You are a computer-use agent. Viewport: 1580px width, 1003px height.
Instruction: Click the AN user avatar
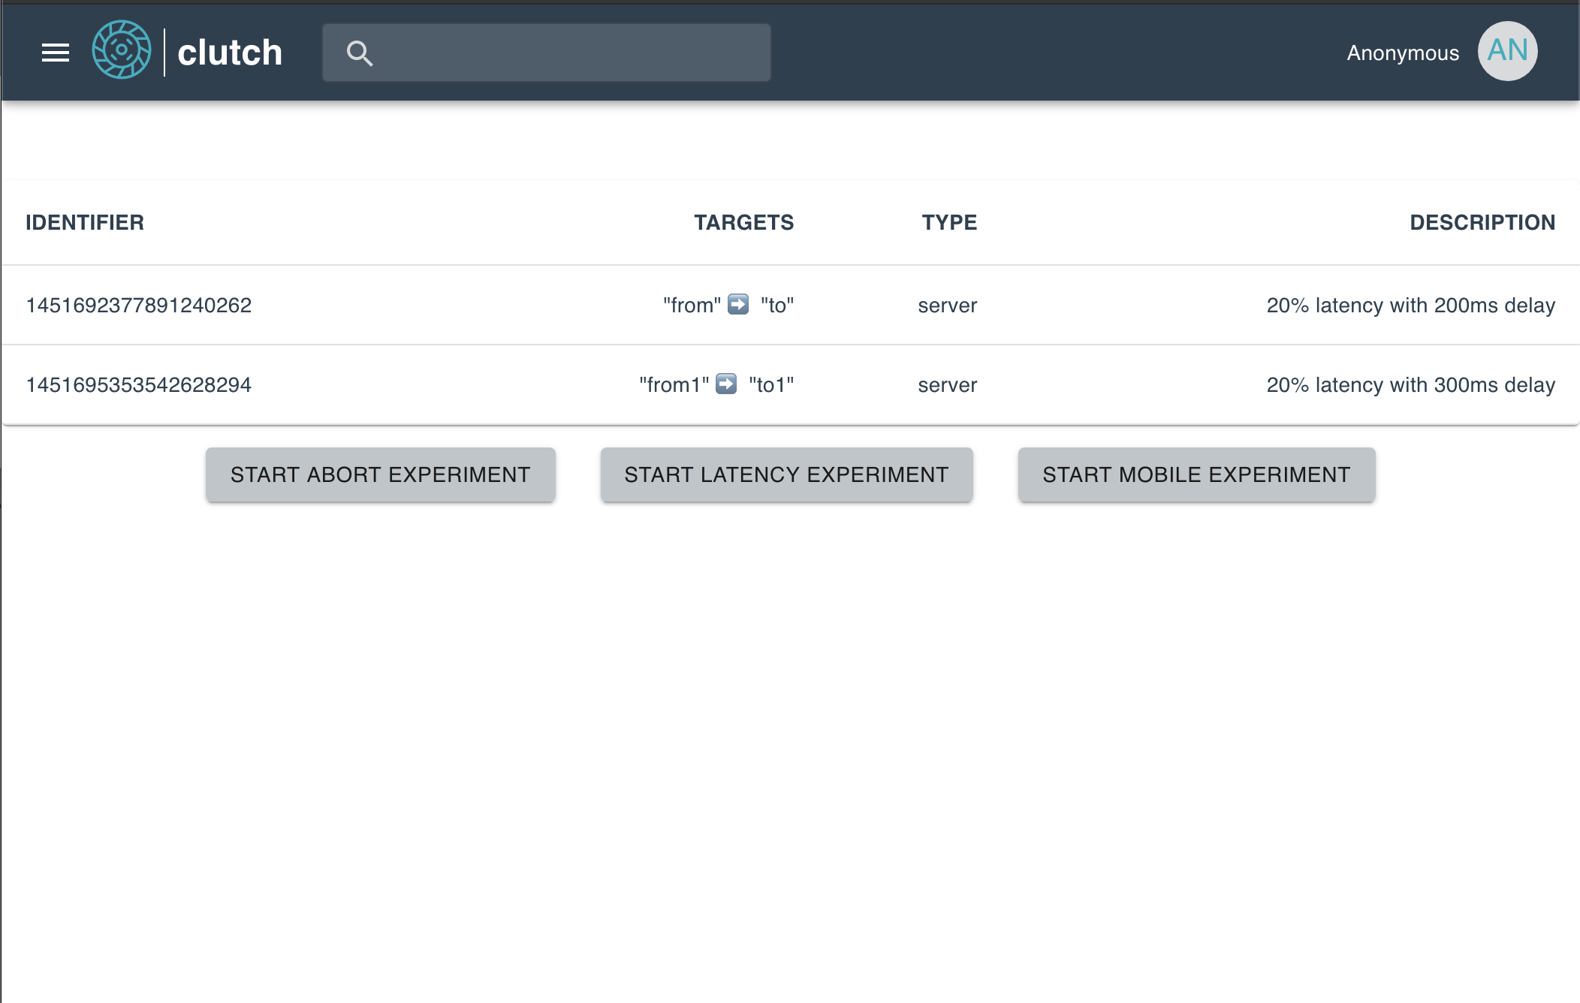pyautogui.click(x=1507, y=51)
